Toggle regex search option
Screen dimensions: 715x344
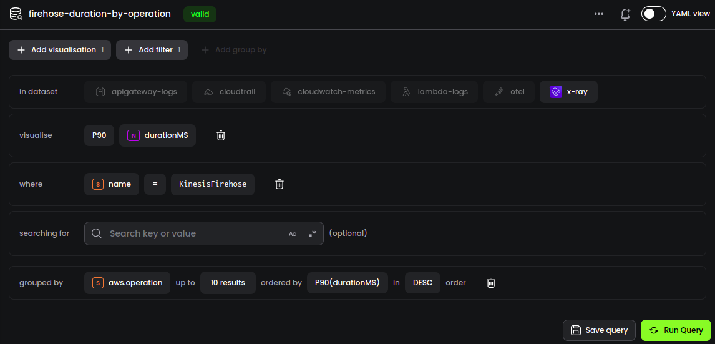313,233
